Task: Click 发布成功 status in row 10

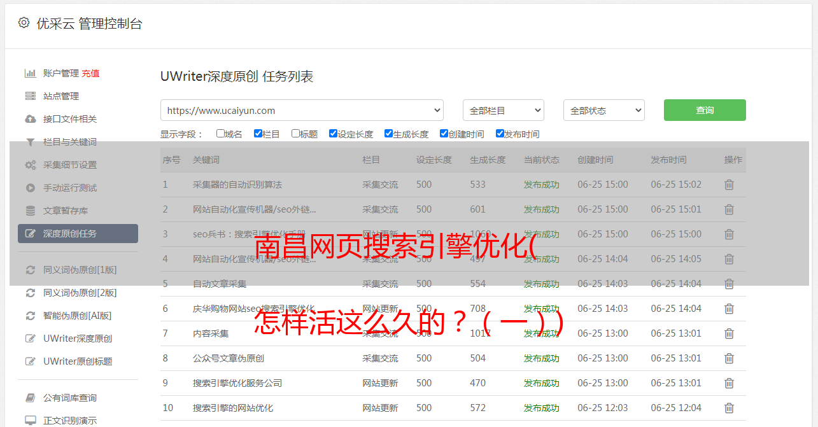Action: 541,408
